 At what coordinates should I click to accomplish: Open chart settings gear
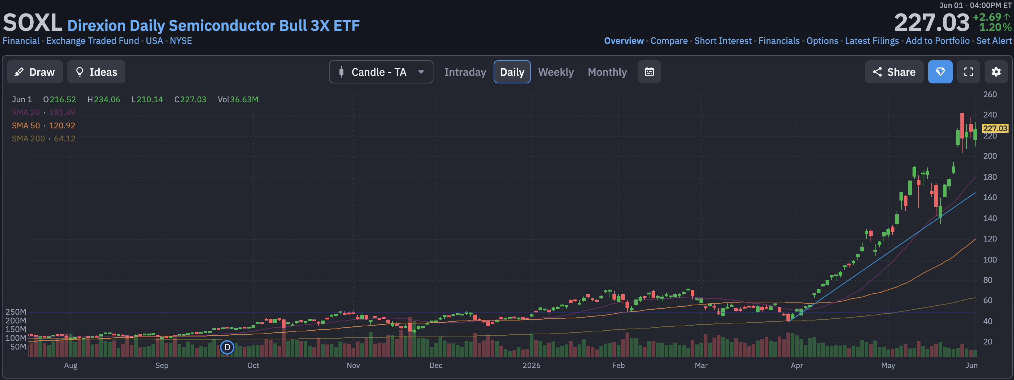point(996,72)
